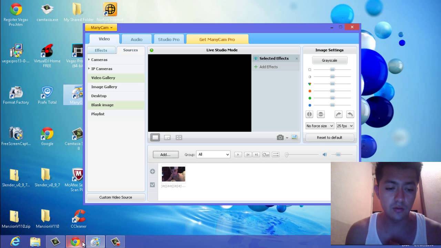
Task: Click the plus icon beside the video thumbnails
Action: click(x=153, y=172)
